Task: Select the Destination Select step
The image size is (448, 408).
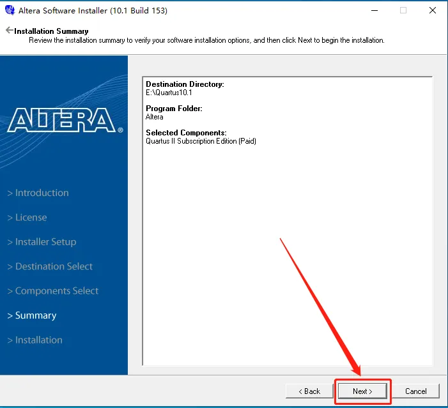Action: [50, 266]
